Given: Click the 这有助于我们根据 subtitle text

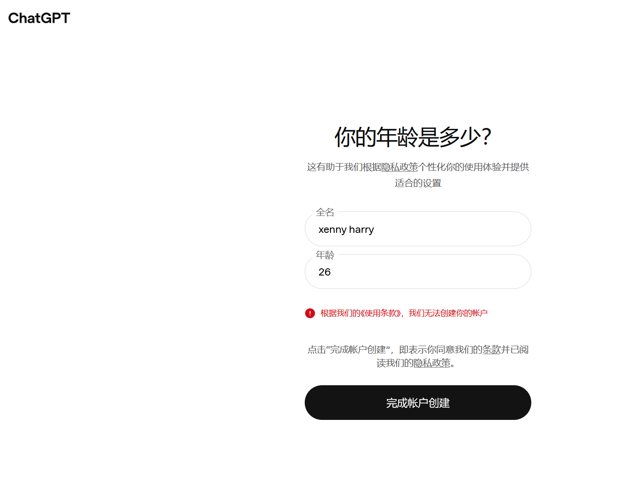Looking at the screenshot, I should click(x=344, y=167).
